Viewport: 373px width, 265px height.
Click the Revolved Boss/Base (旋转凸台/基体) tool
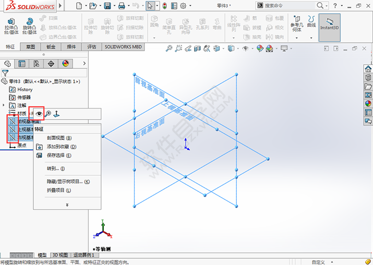coord(29,26)
